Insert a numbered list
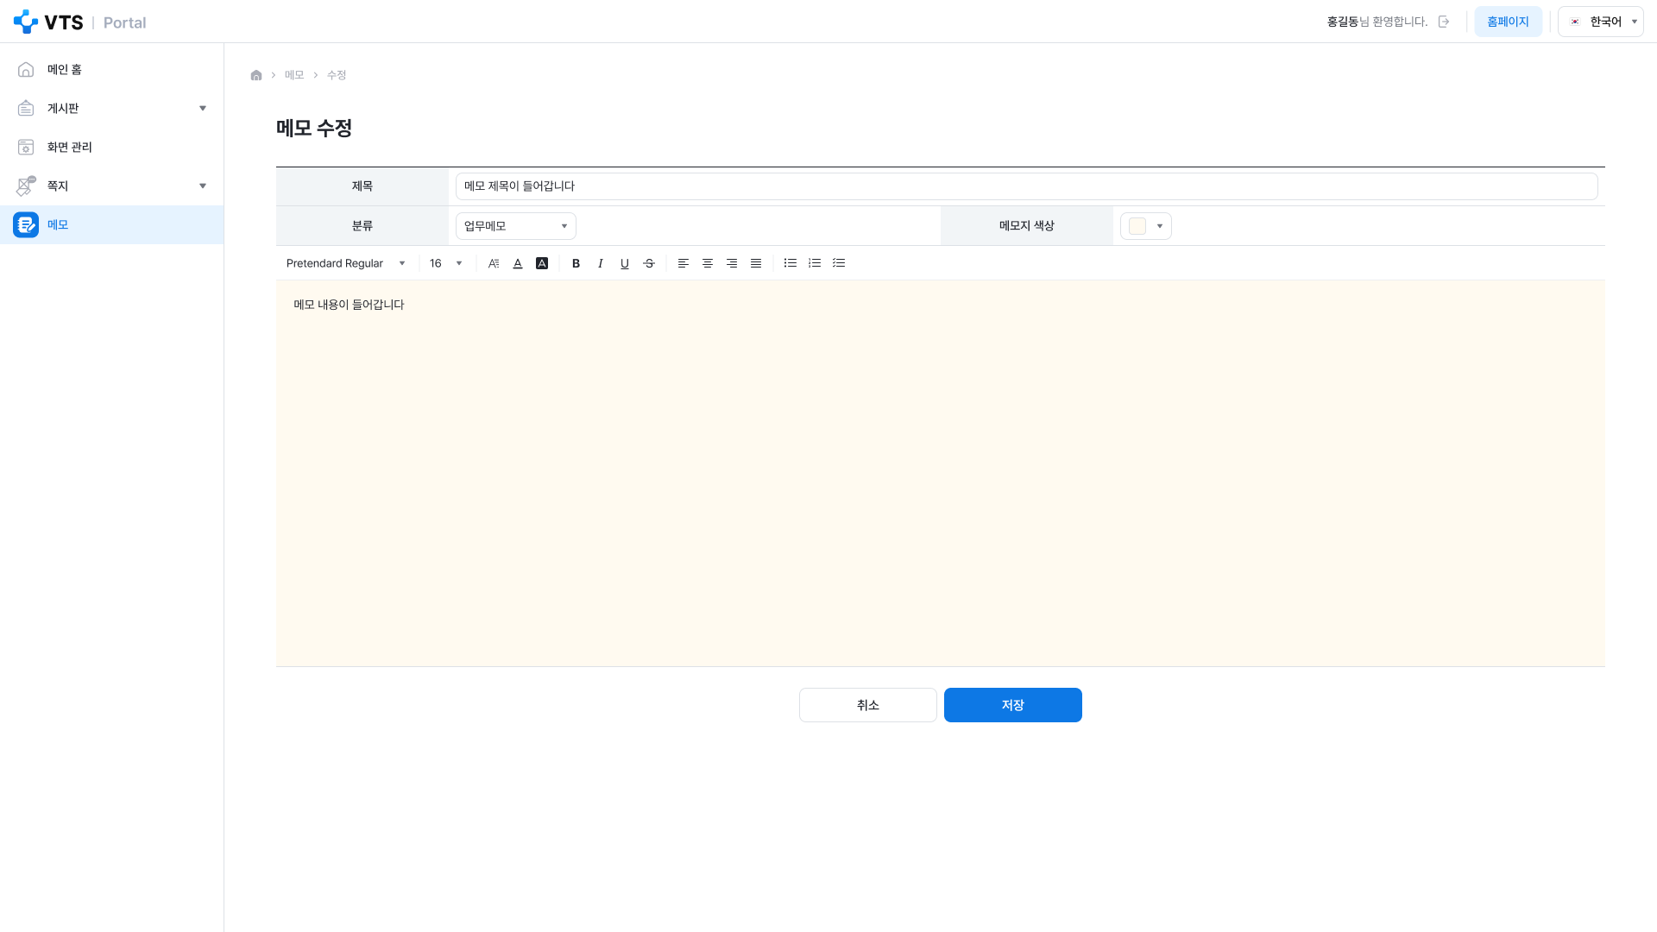1657x932 pixels. point(815,263)
